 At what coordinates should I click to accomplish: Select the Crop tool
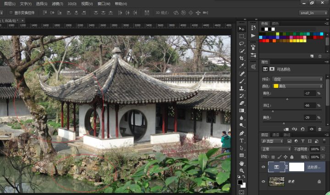(242, 58)
